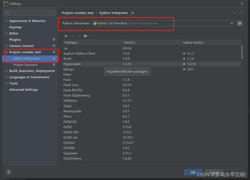Collapse Project: number_test section
Image resolution: width=250 pixels, height=180 pixels.
(x=7, y=52)
